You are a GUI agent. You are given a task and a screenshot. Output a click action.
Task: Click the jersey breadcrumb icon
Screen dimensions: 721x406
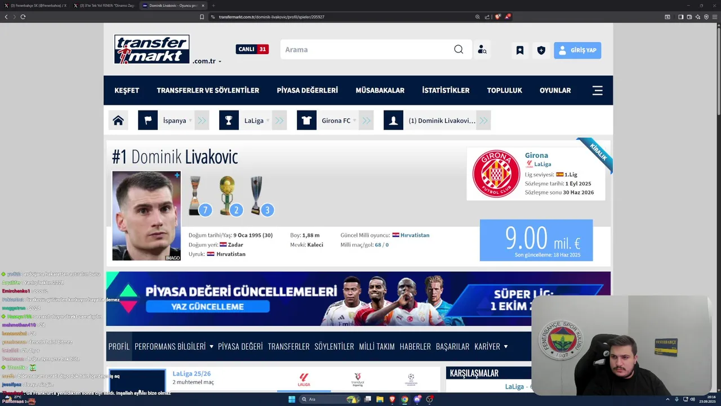(x=306, y=120)
